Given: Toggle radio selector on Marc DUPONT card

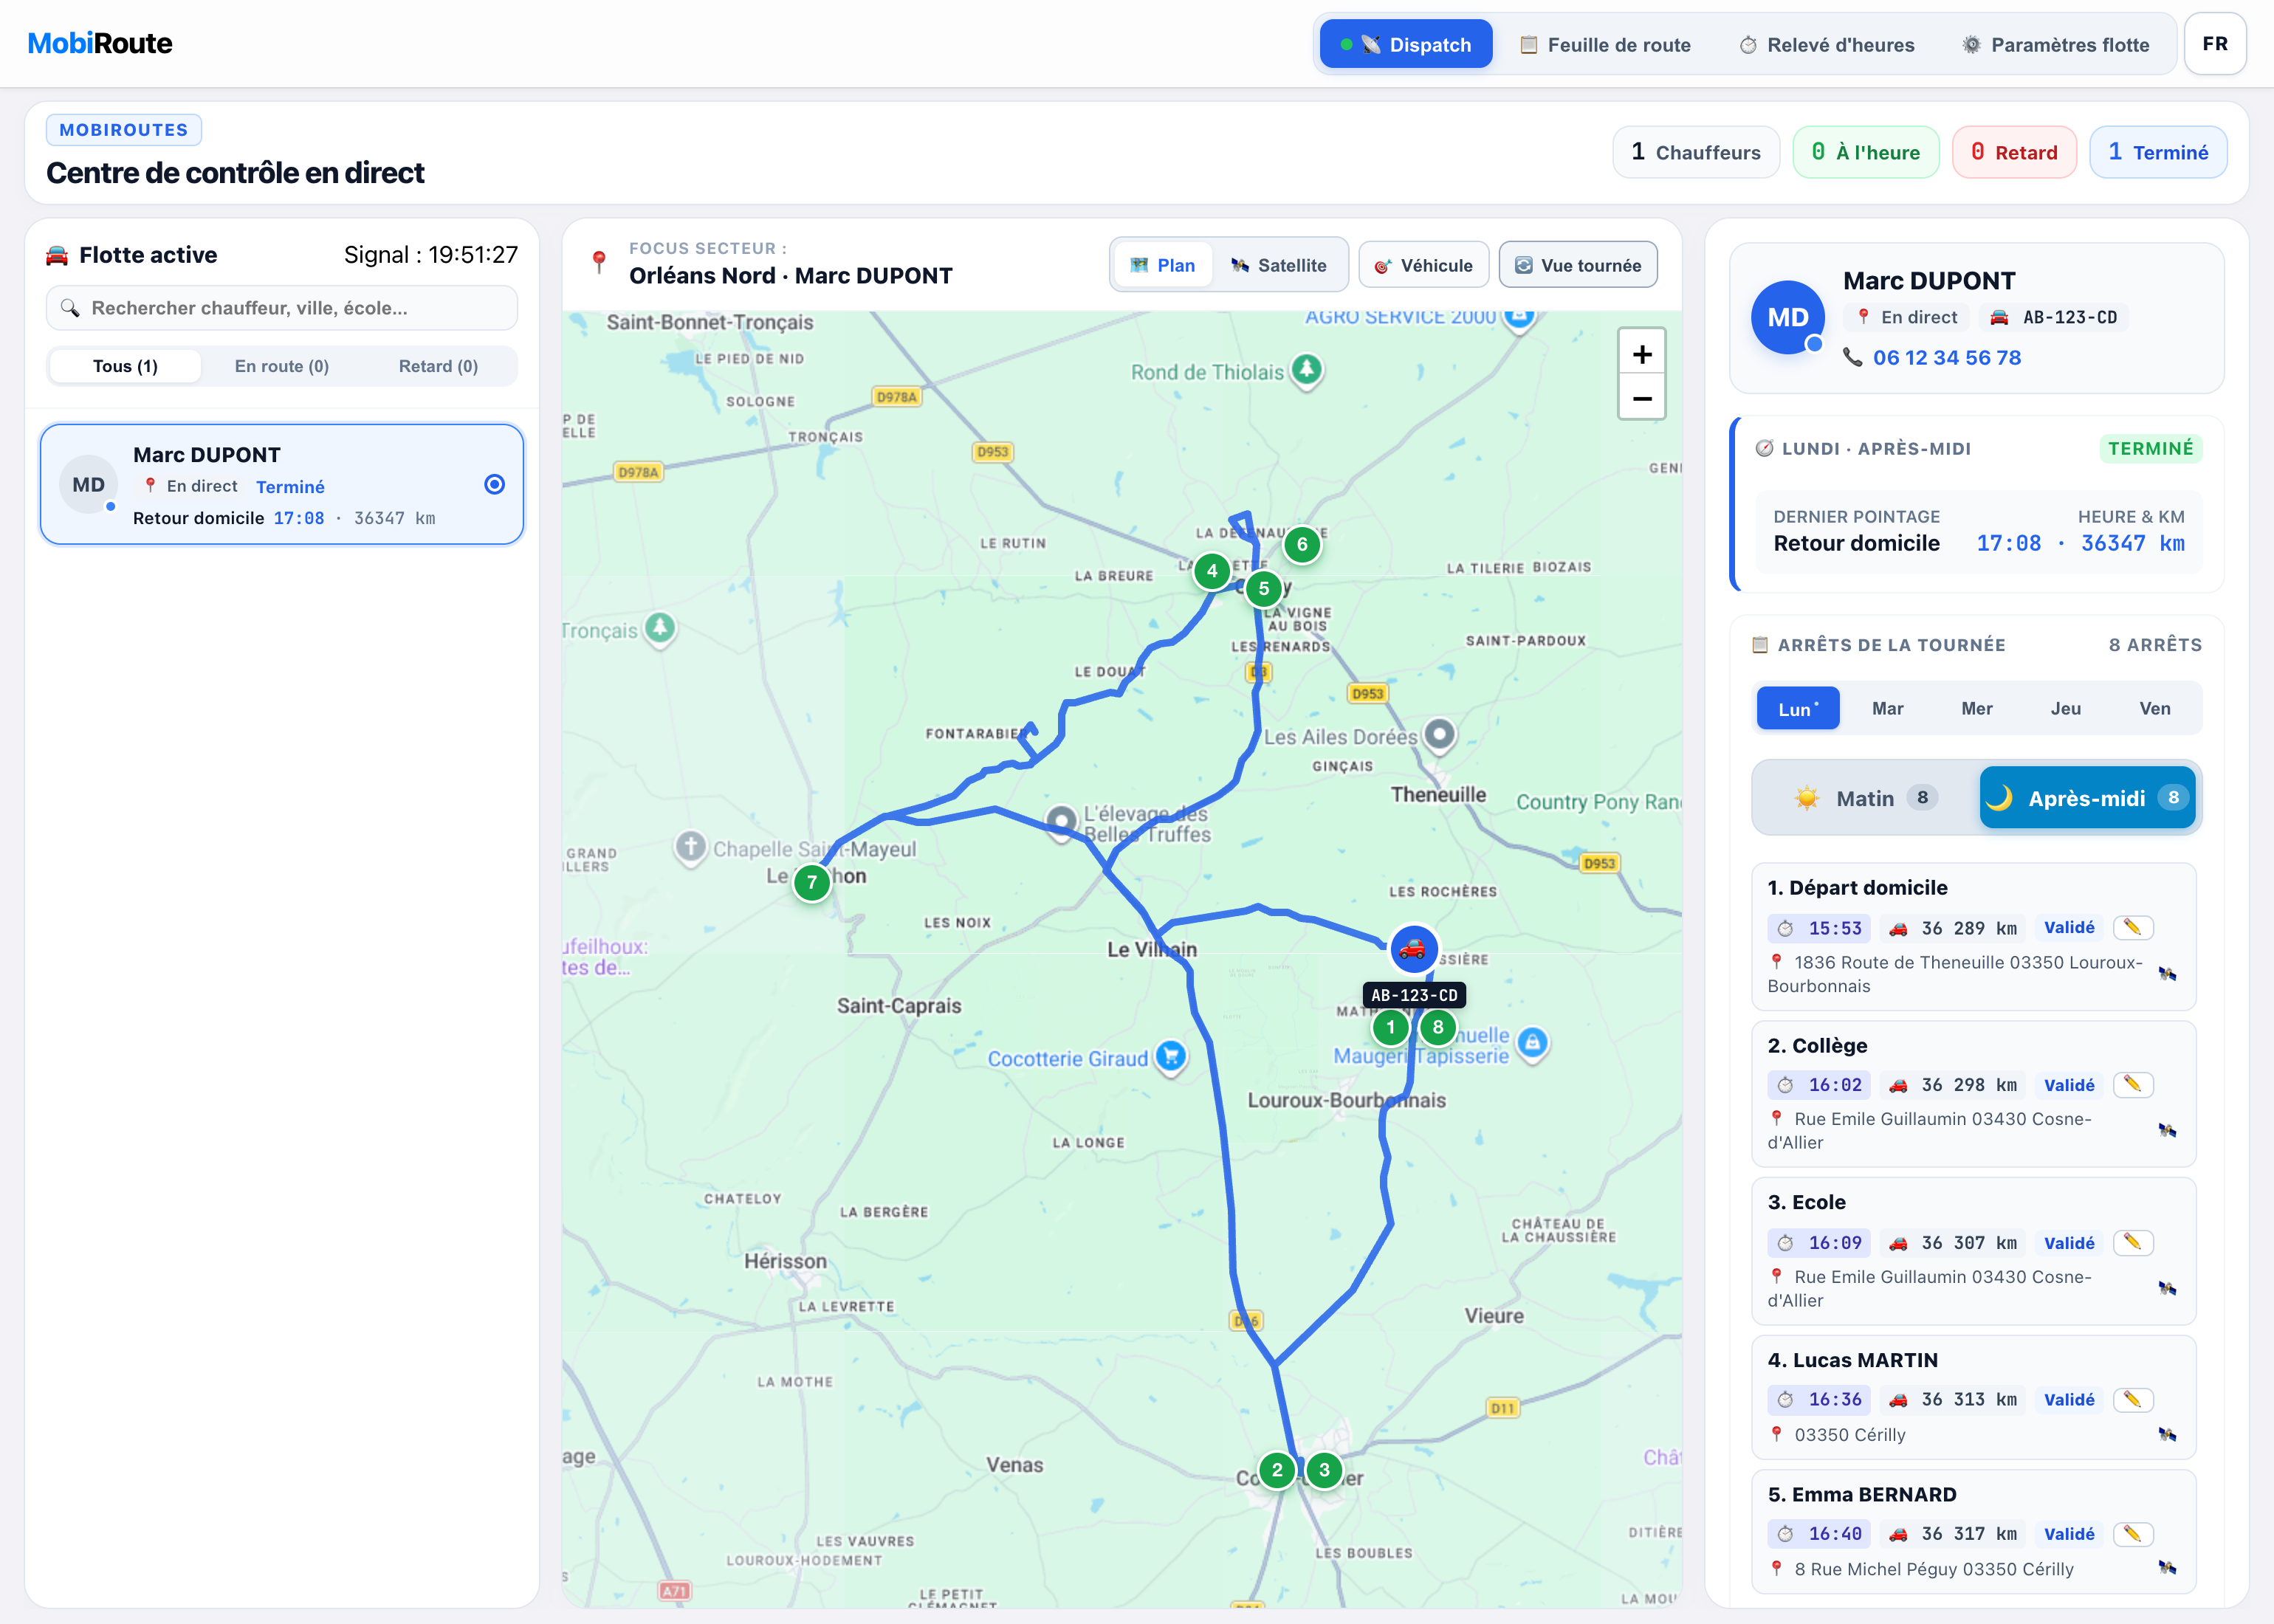Looking at the screenshot, I should 494,484.
